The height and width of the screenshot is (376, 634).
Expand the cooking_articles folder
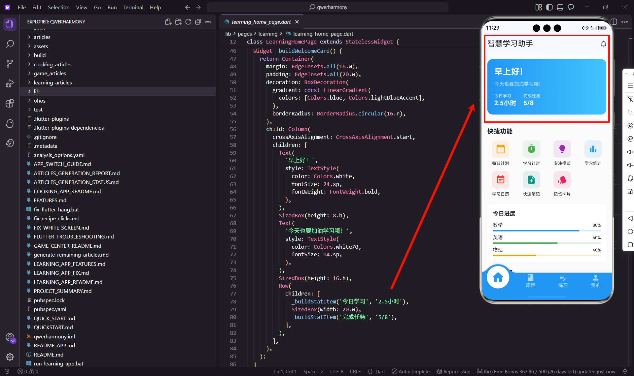pos(53,64)
